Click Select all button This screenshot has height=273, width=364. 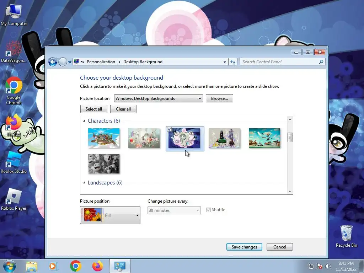pyautogui.click(x=94, y=109)
